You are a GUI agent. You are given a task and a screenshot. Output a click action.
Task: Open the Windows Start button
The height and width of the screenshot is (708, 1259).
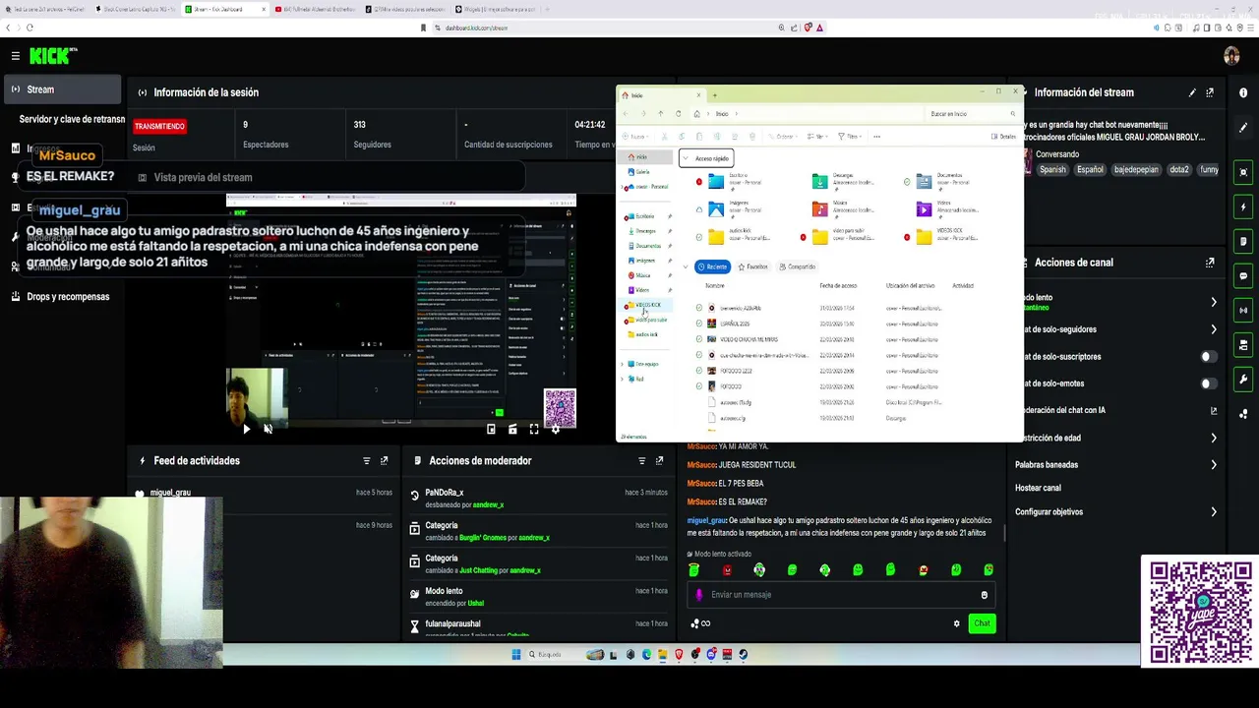point(516,654)
